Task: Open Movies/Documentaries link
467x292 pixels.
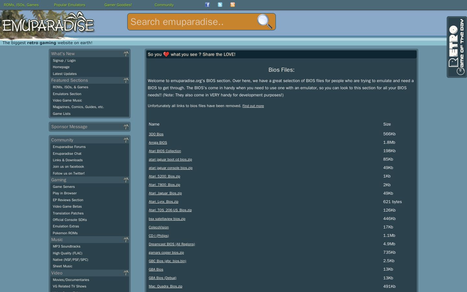Action: tap(71, 280)
